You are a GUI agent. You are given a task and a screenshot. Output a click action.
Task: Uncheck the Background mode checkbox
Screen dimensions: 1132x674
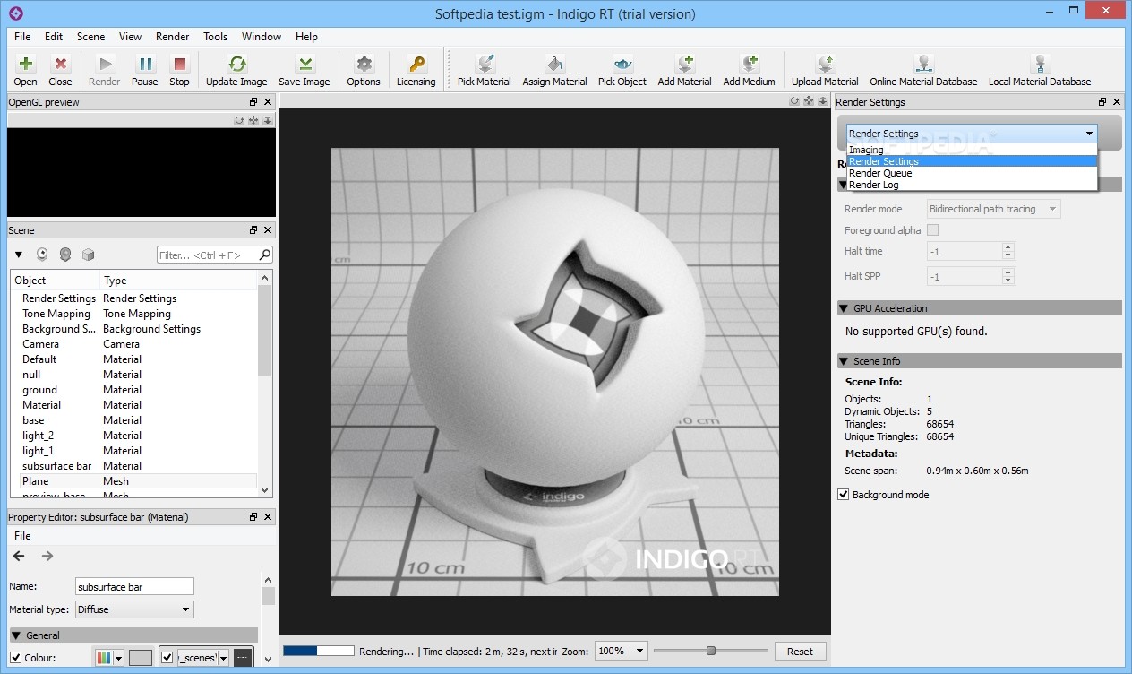(843, 495)
